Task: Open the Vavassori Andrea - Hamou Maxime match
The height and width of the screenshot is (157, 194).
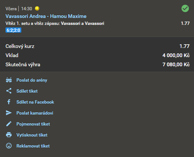Action: pos(46,16)
